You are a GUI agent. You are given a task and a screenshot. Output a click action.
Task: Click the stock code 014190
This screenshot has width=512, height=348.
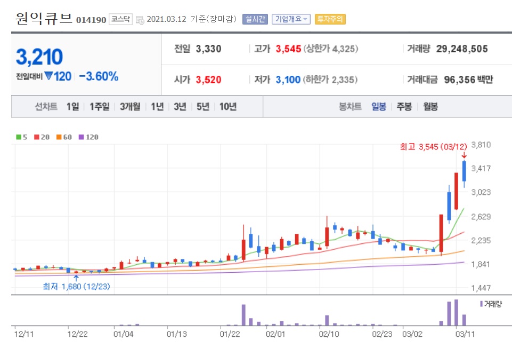(x=91, y=20)
